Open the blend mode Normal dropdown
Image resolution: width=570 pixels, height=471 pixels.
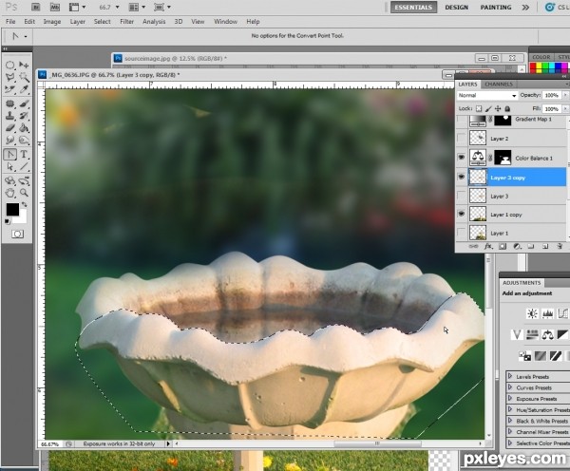[x=487, y=95]
